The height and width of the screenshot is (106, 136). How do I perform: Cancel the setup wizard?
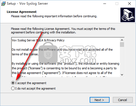click(x=123, y=100)
